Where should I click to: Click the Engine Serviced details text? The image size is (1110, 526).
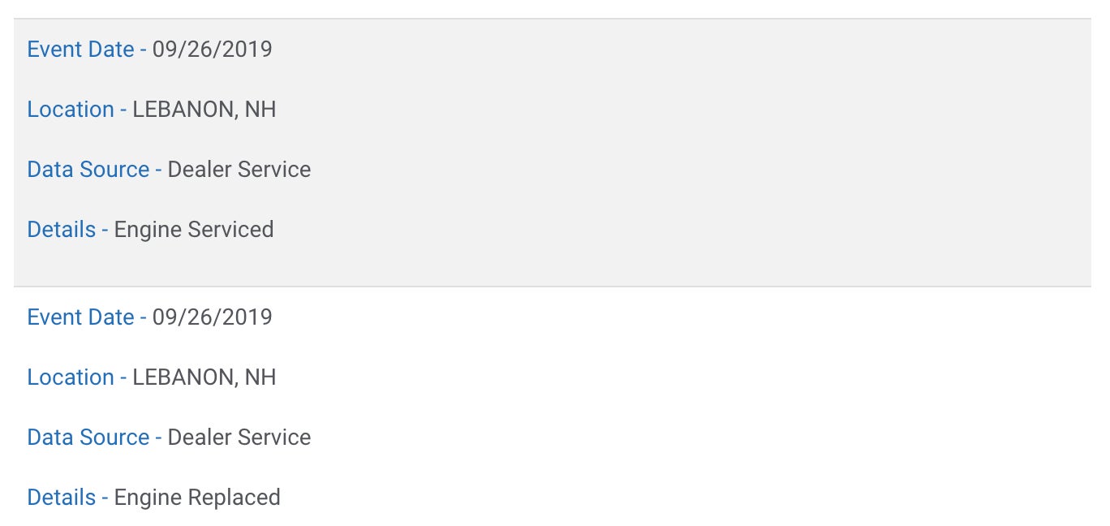coord(193,230)
